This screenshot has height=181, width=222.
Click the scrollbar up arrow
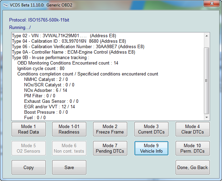click(x=207, y=36)
